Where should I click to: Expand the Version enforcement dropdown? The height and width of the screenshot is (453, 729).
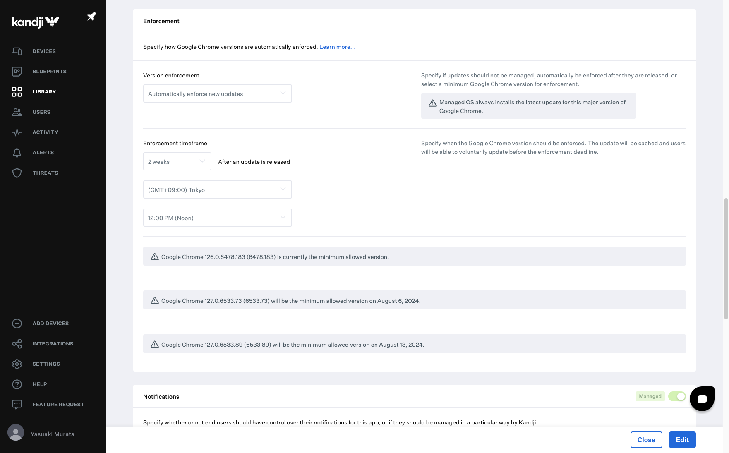(x=217, y=94)
